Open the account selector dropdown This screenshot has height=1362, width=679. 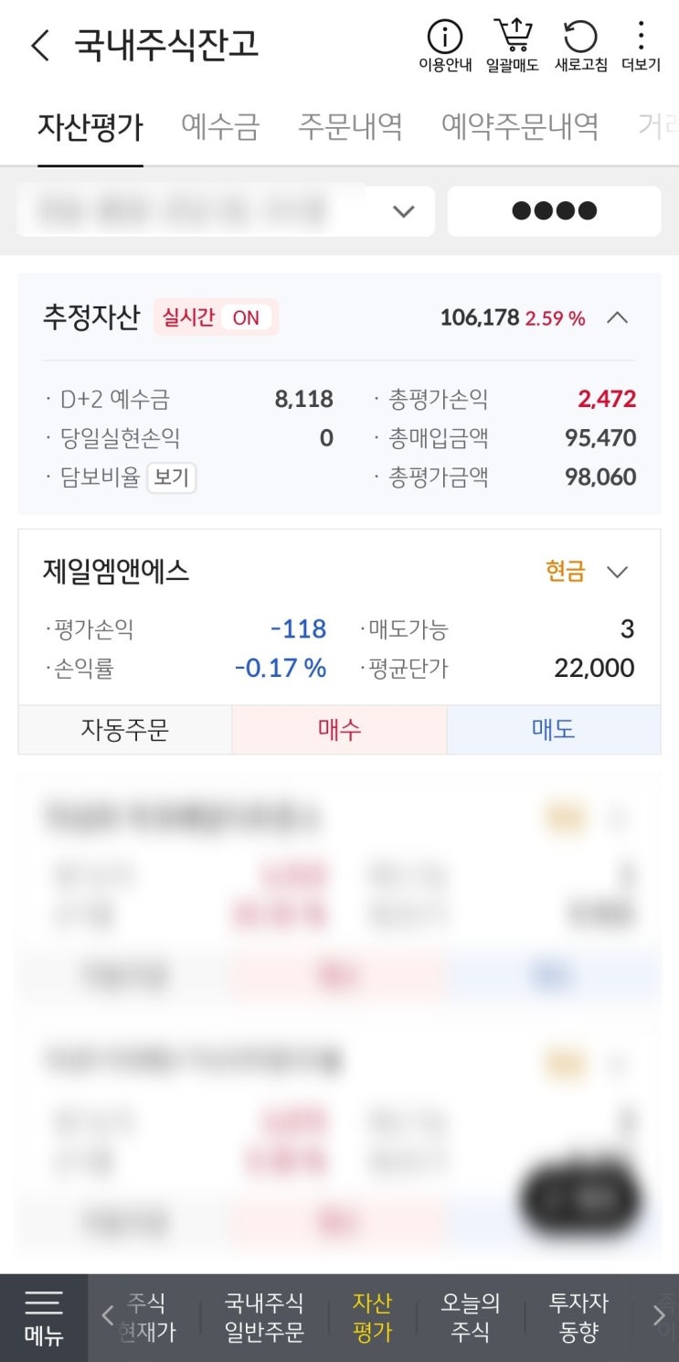coord(225,211)
